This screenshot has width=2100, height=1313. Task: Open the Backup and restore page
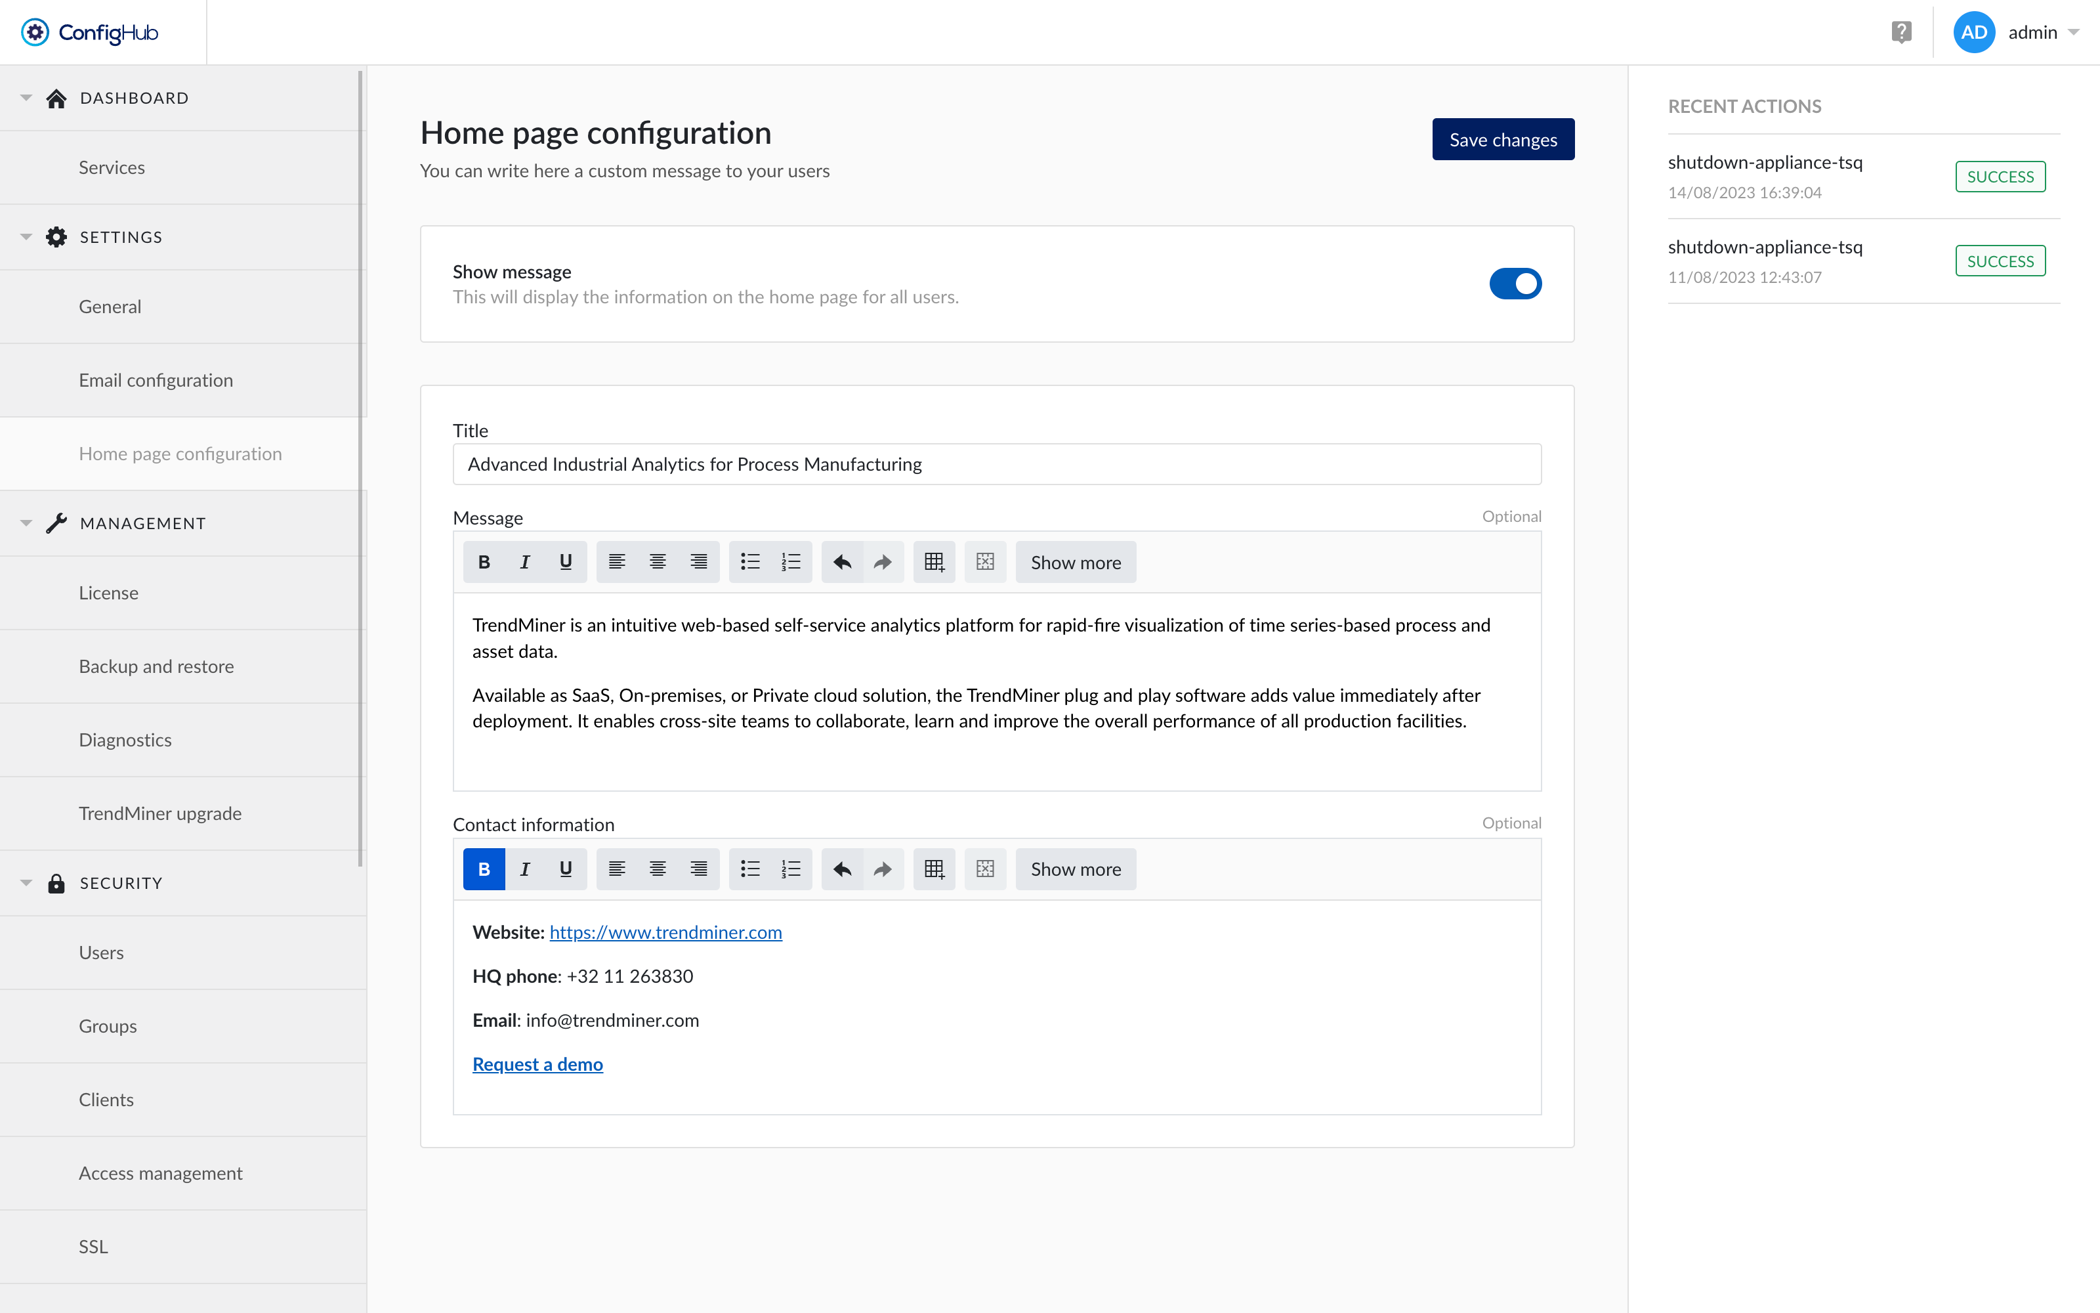156,666
